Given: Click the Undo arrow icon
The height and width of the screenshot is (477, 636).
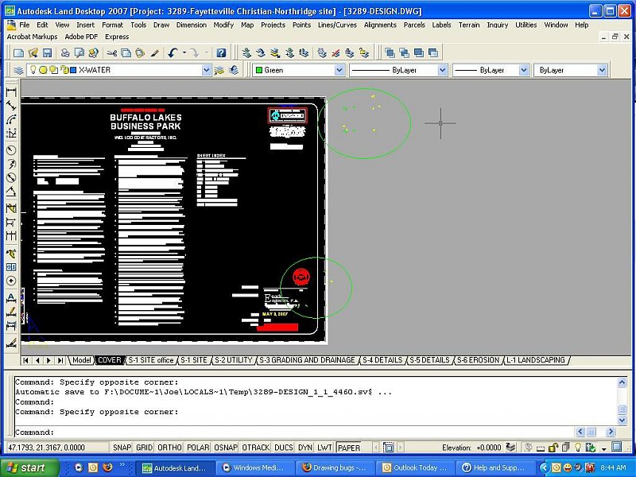Looking at the screenshot, I should point(173,52).
